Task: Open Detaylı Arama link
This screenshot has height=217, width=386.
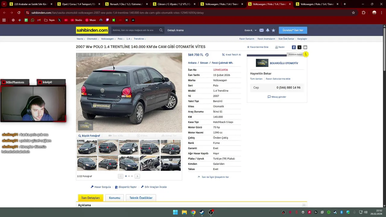Action: [x=176, y=30]
